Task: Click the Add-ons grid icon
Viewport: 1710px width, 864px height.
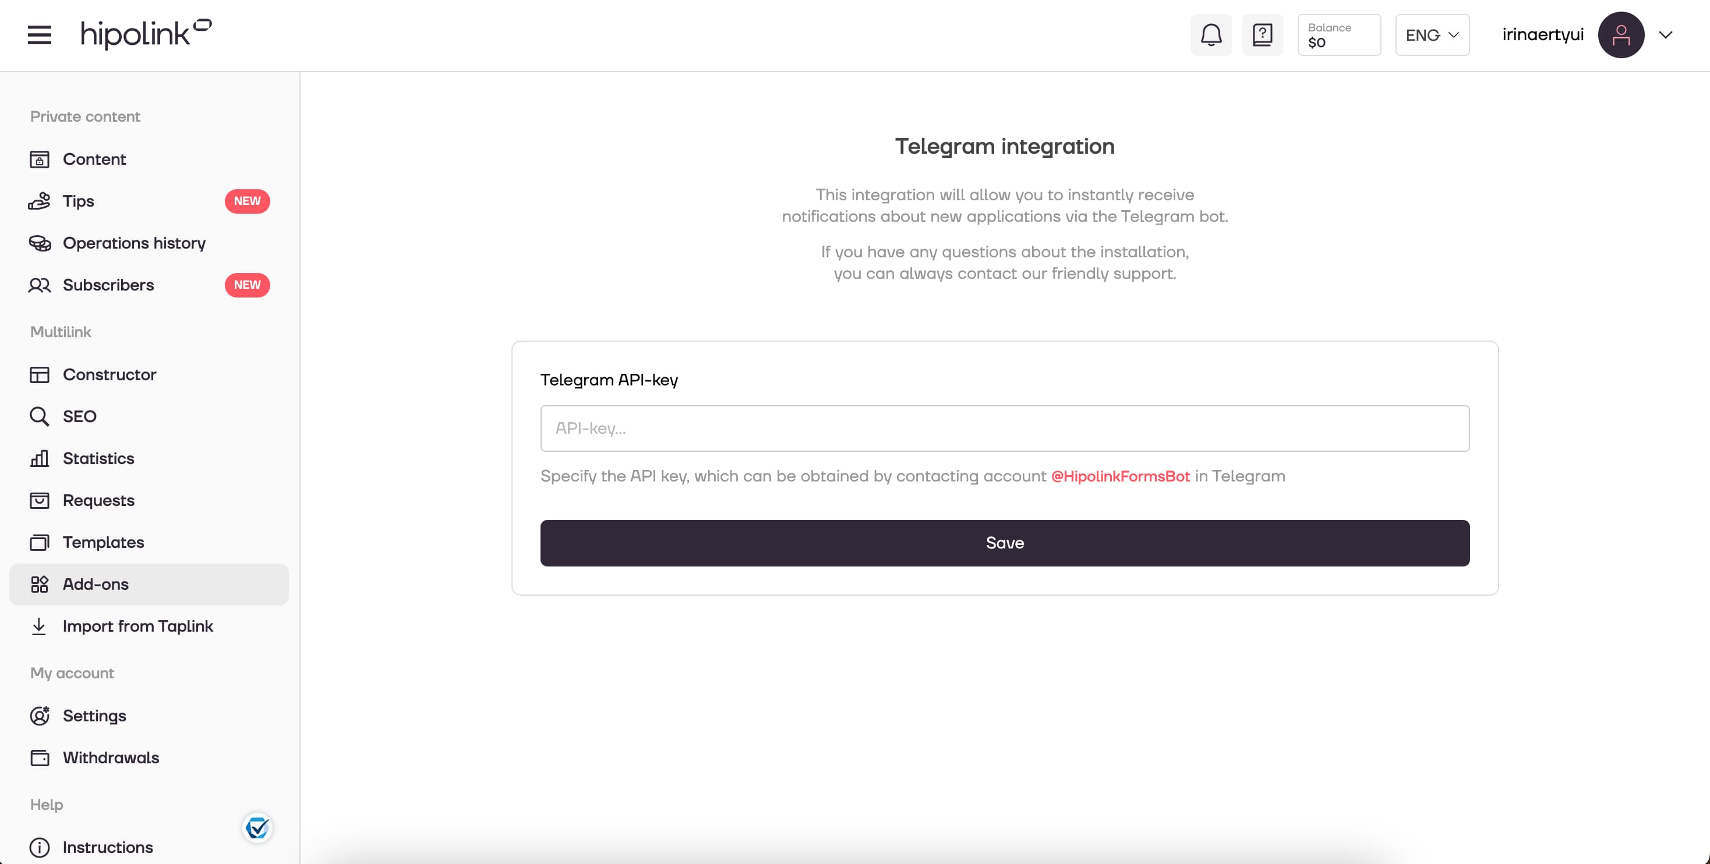Action: click(x=39, y=584)
